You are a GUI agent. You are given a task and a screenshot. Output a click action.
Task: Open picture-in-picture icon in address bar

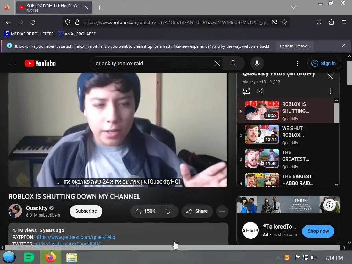(x=274, y=22)
